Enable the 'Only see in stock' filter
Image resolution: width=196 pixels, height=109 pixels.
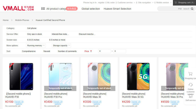[34, 34]
